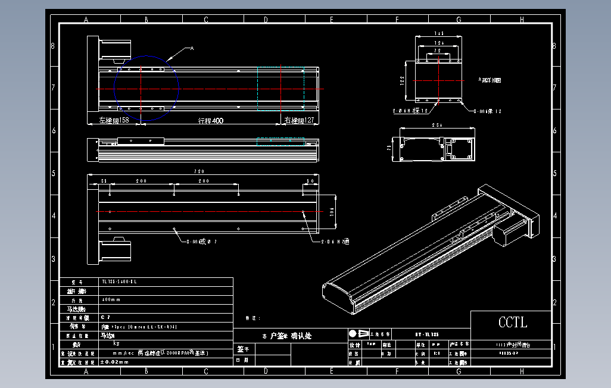Screen dimensions: 611x388
Task: Select the precision grade value C7
Action: (x=105, y=318)
